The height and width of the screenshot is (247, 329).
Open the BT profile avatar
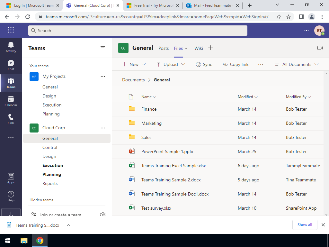(x=319, y=31)
